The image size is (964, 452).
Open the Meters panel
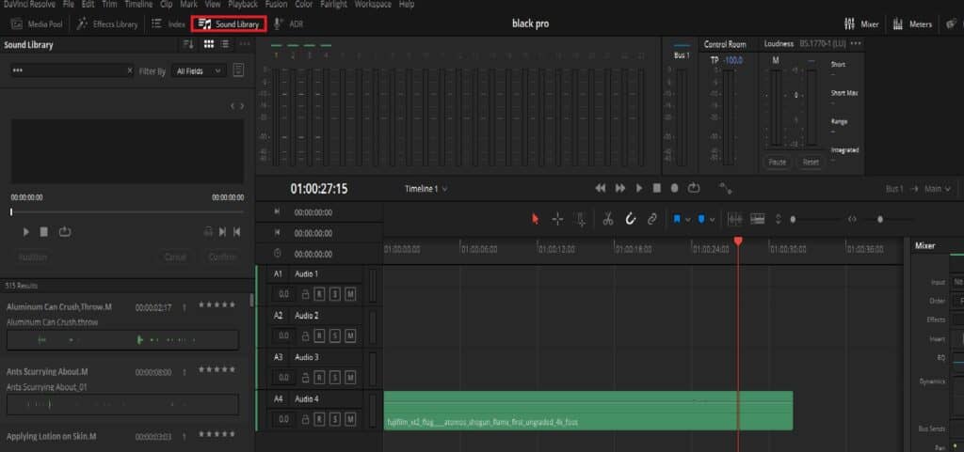(912, 23)
